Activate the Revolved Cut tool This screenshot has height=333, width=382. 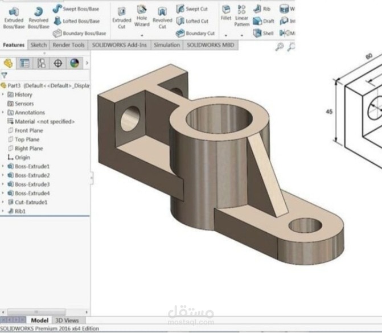[162, 18]
